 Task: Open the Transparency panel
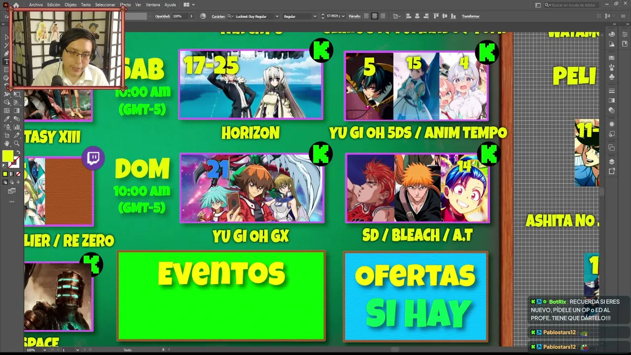[612, 110]
